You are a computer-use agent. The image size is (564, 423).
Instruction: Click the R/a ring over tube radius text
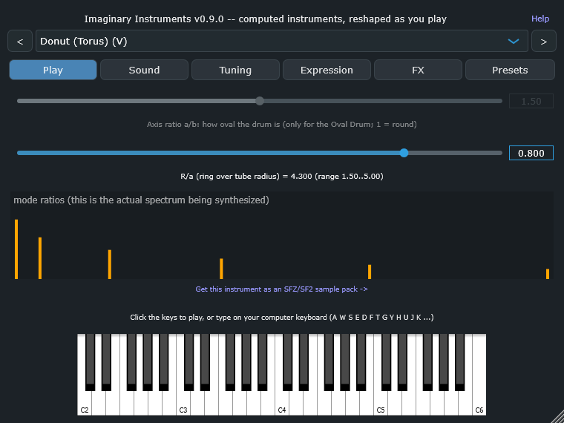coord(282,177)
